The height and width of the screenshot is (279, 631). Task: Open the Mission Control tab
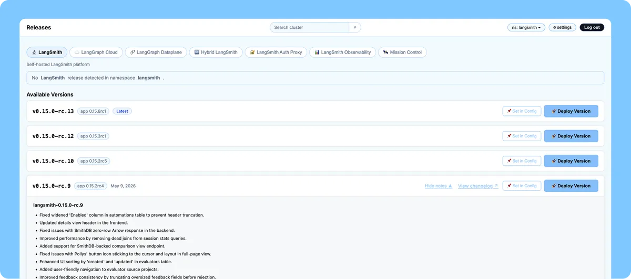click(402, 52)
